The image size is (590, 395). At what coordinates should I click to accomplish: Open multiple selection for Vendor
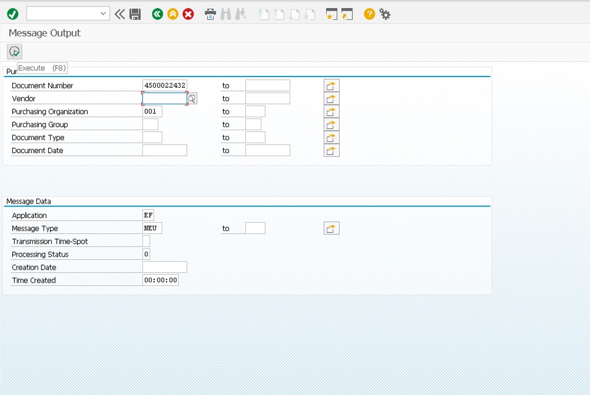pyautogui.click(x=332, y=99)
